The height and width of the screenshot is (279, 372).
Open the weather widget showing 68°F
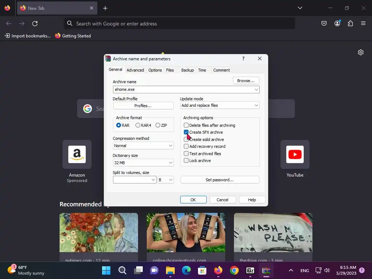26,270
